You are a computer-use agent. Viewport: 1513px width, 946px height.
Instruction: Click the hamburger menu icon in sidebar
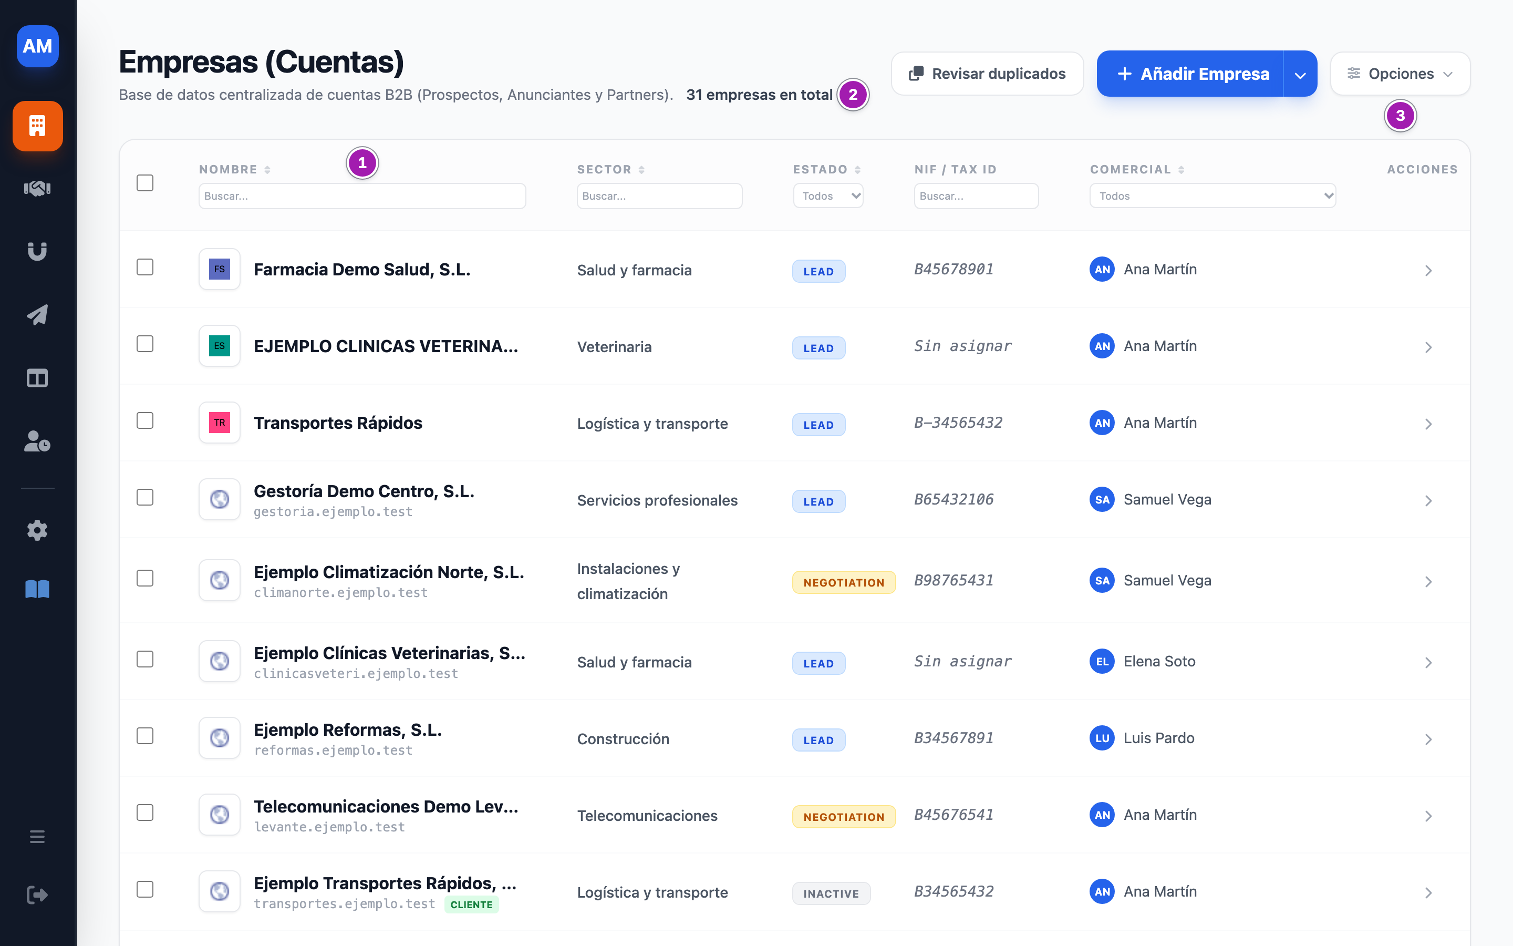(x=37, y=837)
